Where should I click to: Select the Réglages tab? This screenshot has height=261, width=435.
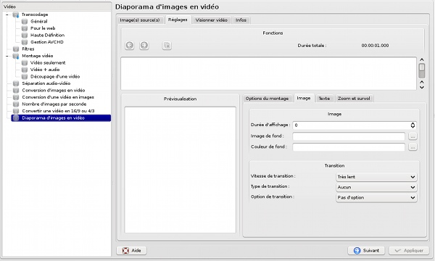[178, 20]
